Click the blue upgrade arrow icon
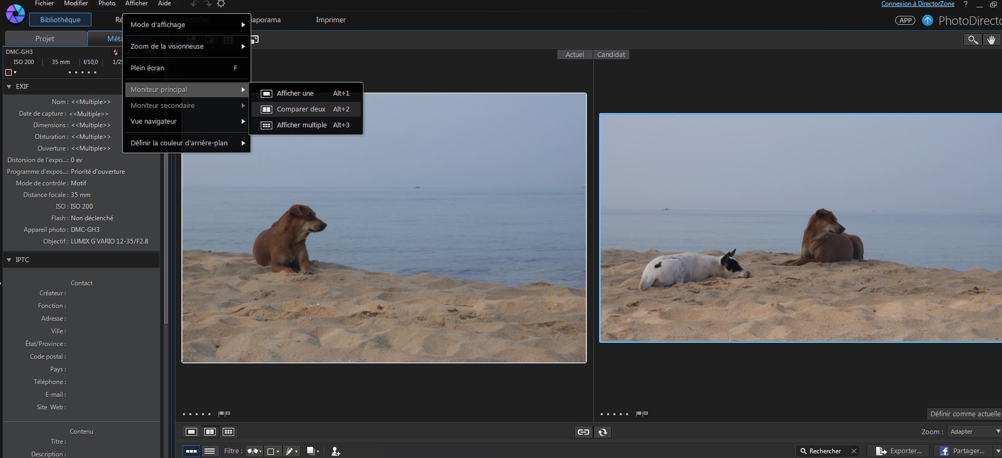This screenshot has height=458, width=1002. click(927, 20)
